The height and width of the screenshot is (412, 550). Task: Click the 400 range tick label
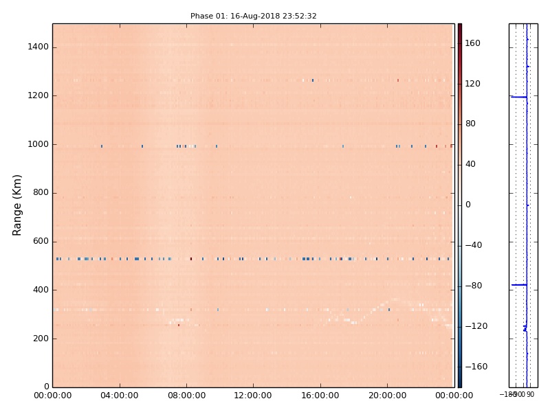pos(41,290)
